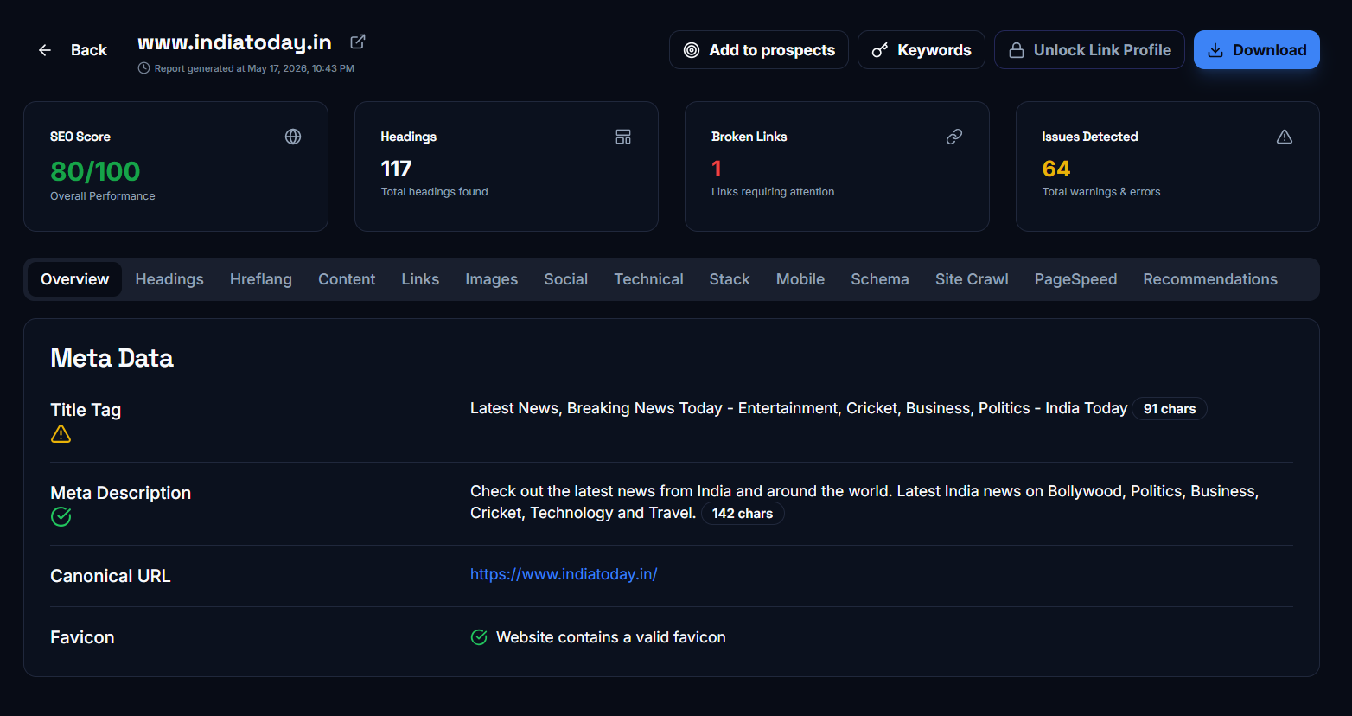
Task: Click the Title Tag row label
Action: [x=86, y=410]
